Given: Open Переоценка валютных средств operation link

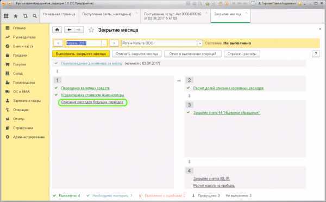Looking at the screenshot, I should (x=85, y=88).
